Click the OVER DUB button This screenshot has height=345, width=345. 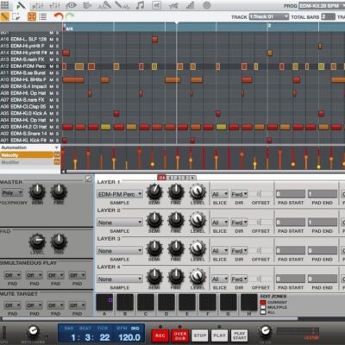(x=180, y=336)
